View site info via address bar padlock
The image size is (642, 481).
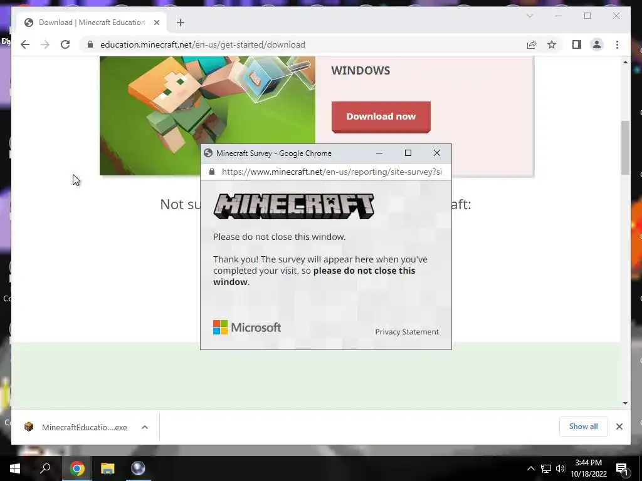[90, 44]
